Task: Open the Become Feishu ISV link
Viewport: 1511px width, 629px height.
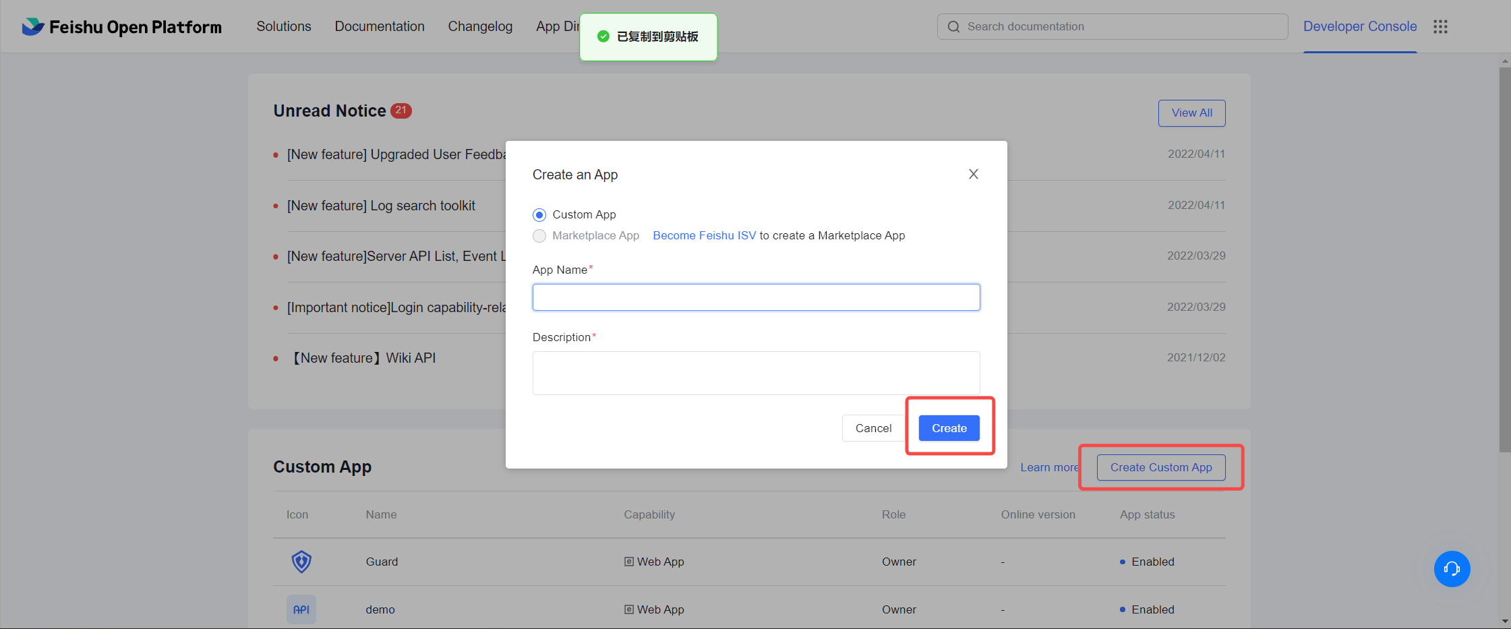Action: click(704, 235)
